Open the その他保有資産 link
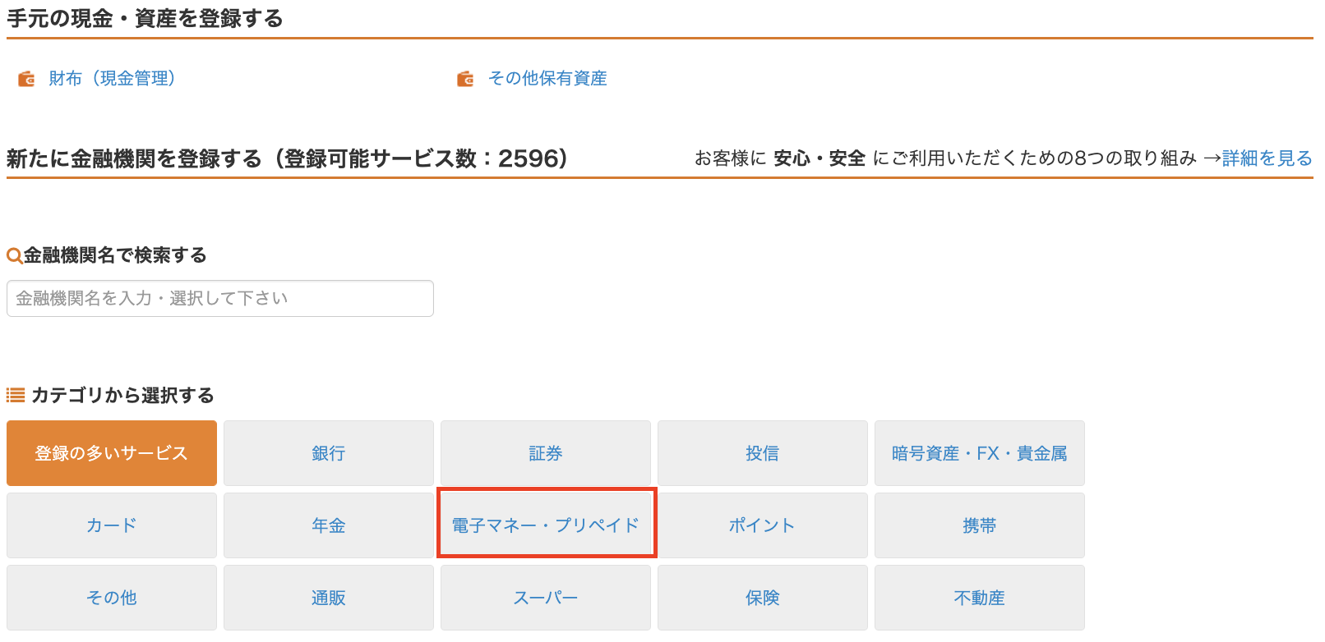 547,79
